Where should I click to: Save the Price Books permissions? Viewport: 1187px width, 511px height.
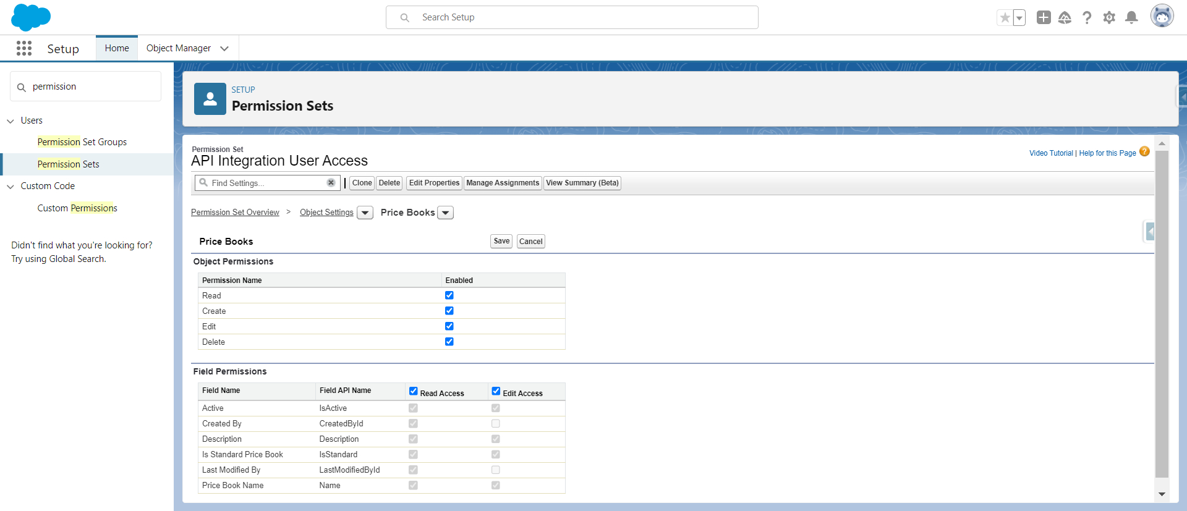point(501,242)
